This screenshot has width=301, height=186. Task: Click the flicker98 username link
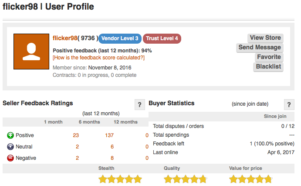tap(65, 38)
